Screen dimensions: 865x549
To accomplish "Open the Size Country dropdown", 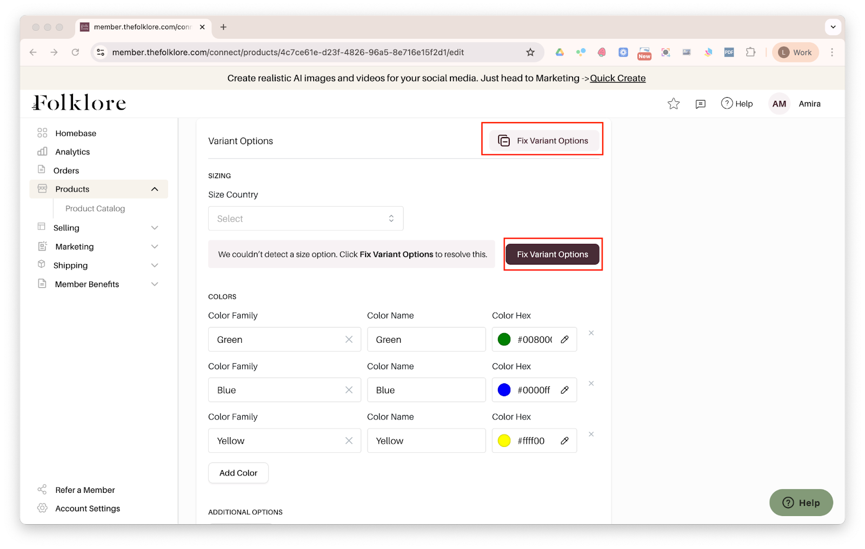I will click(305, 219).
